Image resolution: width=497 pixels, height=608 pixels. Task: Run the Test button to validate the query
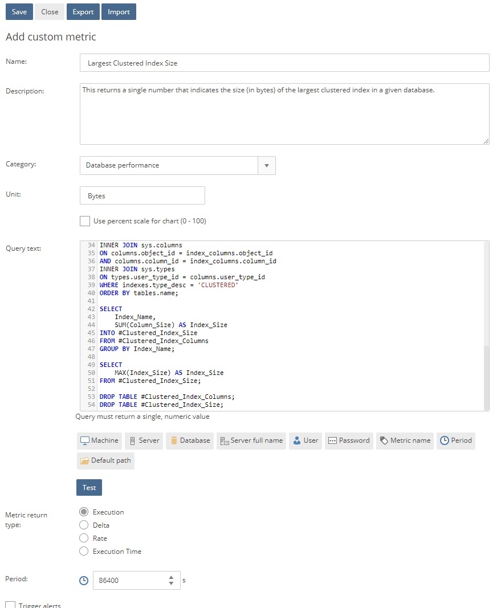[x=89, y=487]
